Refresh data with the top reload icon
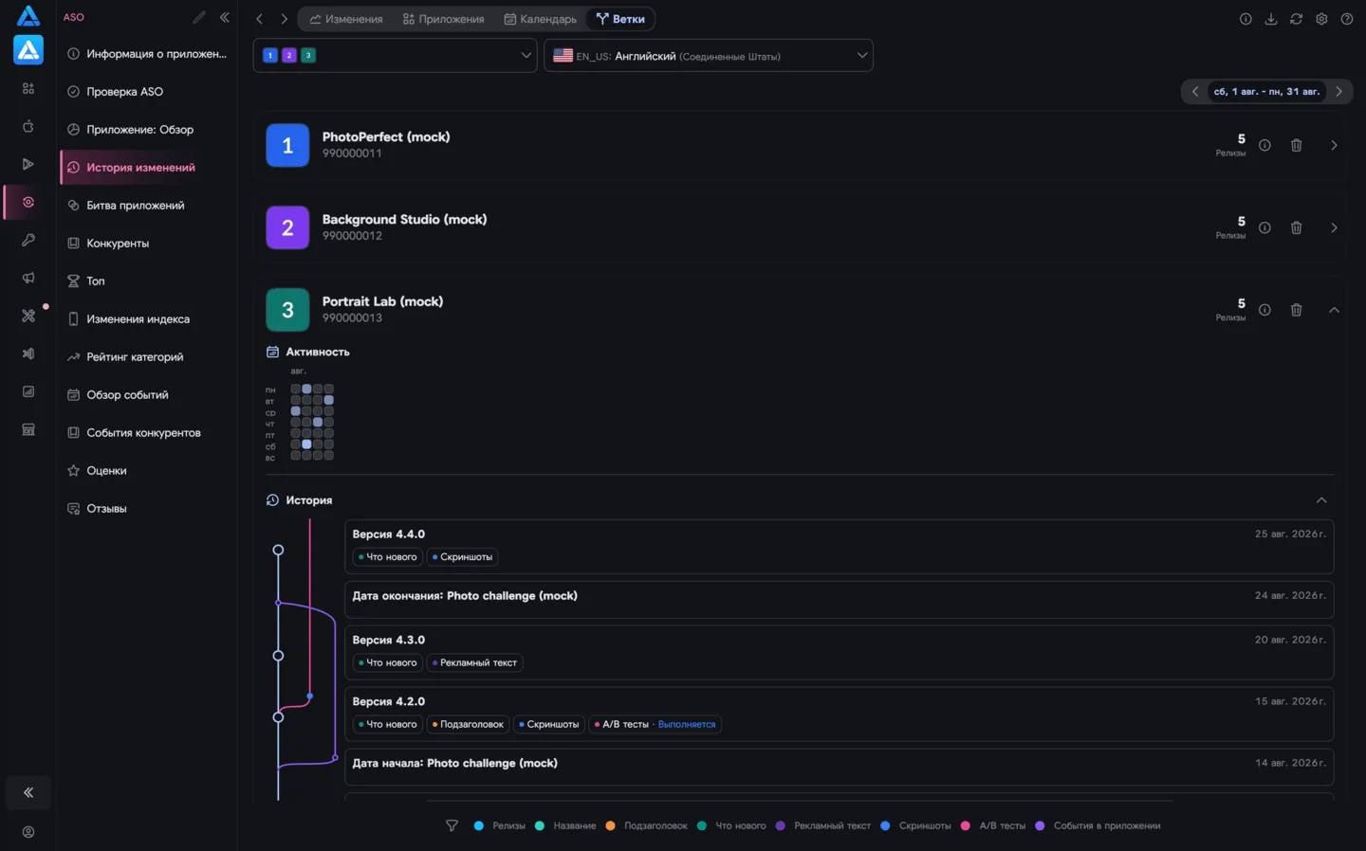 click(x=1296, y=19)
